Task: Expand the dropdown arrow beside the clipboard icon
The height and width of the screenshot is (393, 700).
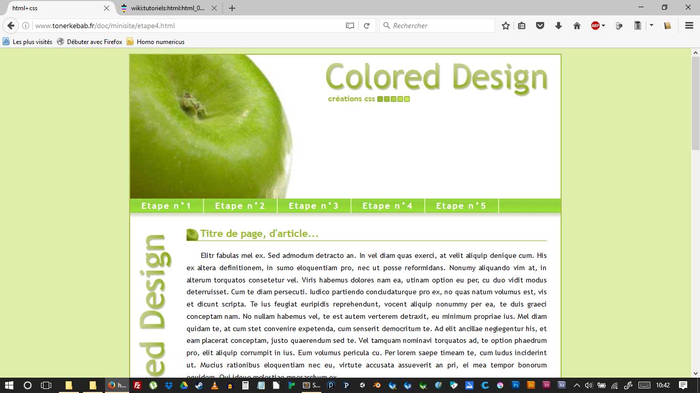Action: coord(651,25)
